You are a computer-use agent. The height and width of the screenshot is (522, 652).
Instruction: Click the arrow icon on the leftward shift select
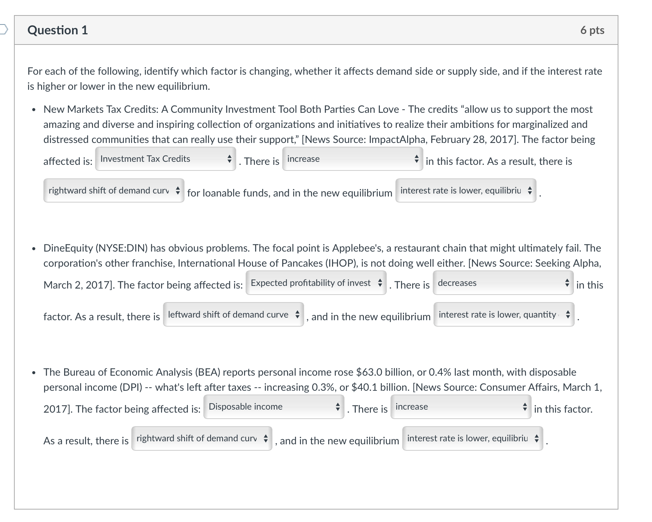tap(298, 315)
